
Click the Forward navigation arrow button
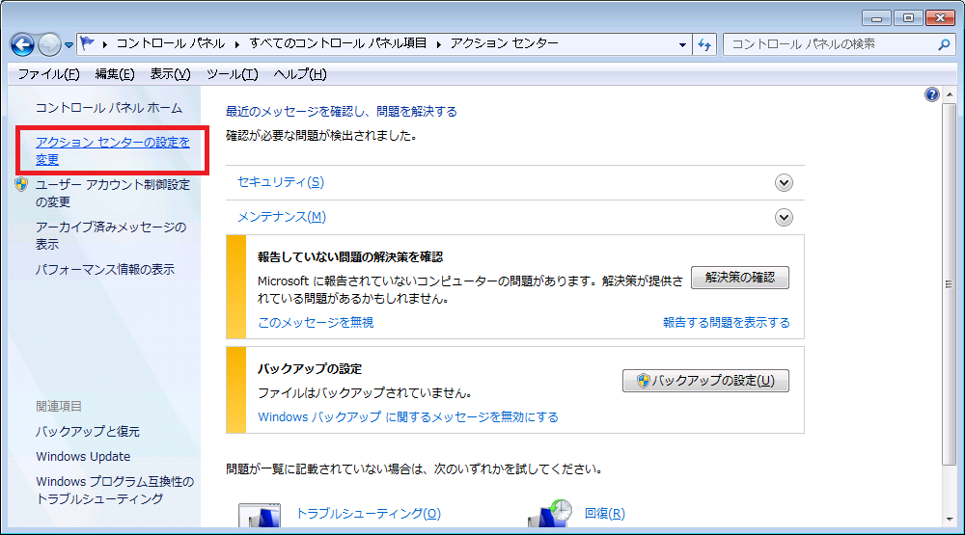pyautogui.click(x=49, y=44)
